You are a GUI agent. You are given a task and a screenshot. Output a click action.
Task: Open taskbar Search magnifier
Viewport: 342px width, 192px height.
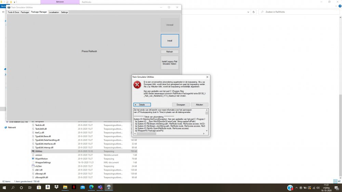click(x=13, y=188)
